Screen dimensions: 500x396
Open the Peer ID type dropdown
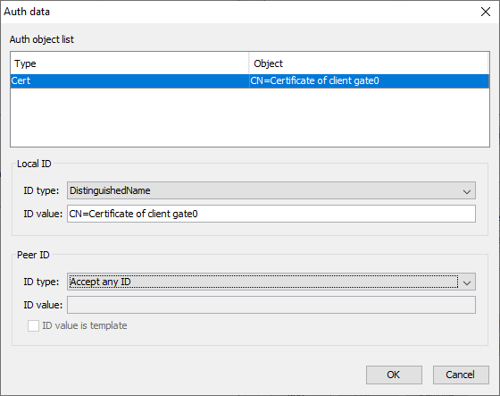tap(271, 282)
